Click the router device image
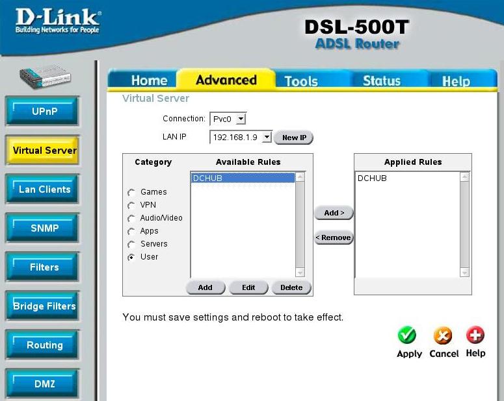The image size is (504, 401). pos(45,76)
